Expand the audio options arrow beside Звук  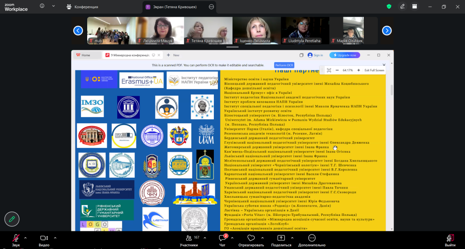point(25,238)
